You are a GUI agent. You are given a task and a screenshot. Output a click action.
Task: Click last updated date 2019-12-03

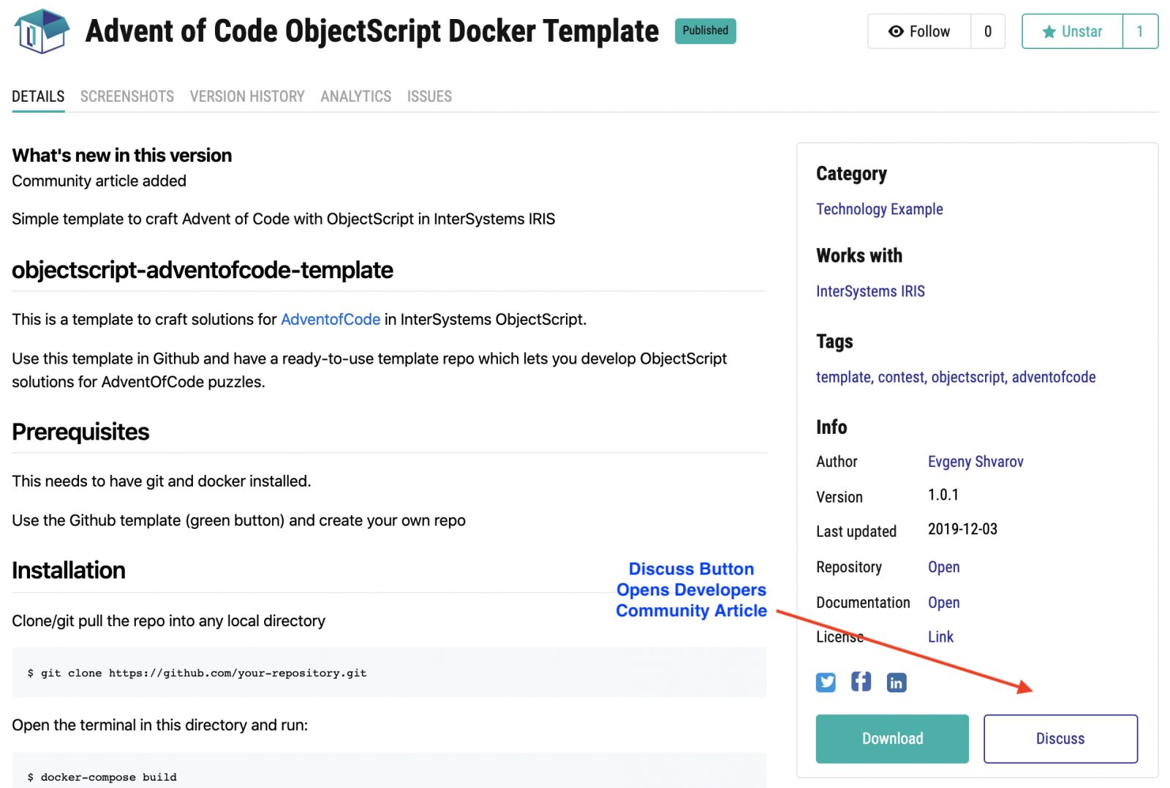962,529
